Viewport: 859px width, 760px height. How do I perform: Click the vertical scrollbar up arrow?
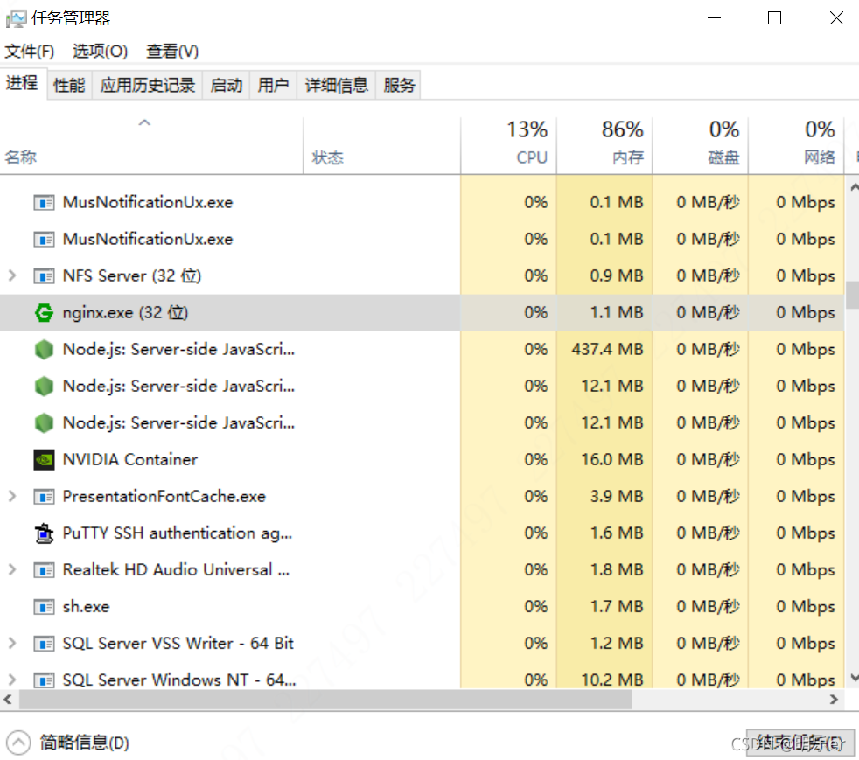tap(854, 187)
